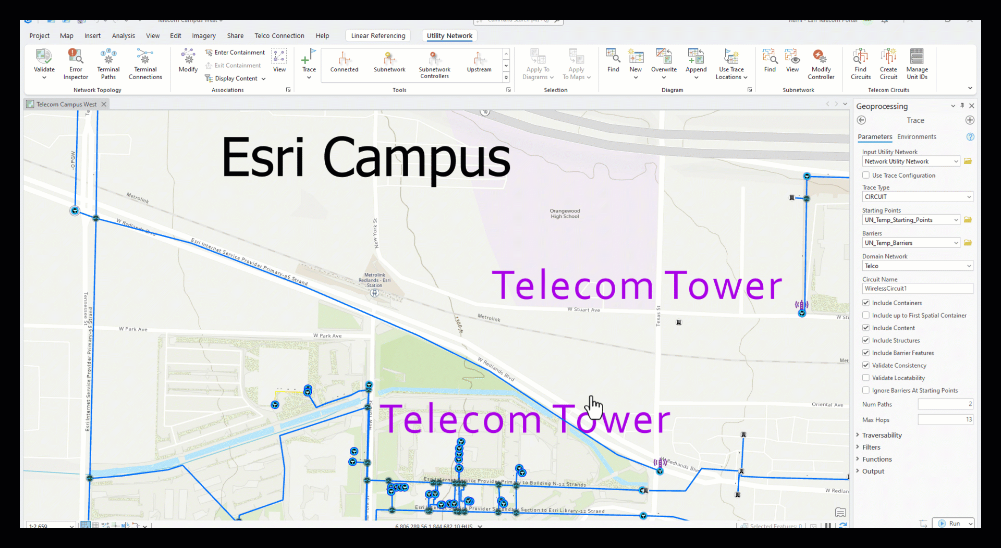Open the Validate topology tool

tap(44, 64)
